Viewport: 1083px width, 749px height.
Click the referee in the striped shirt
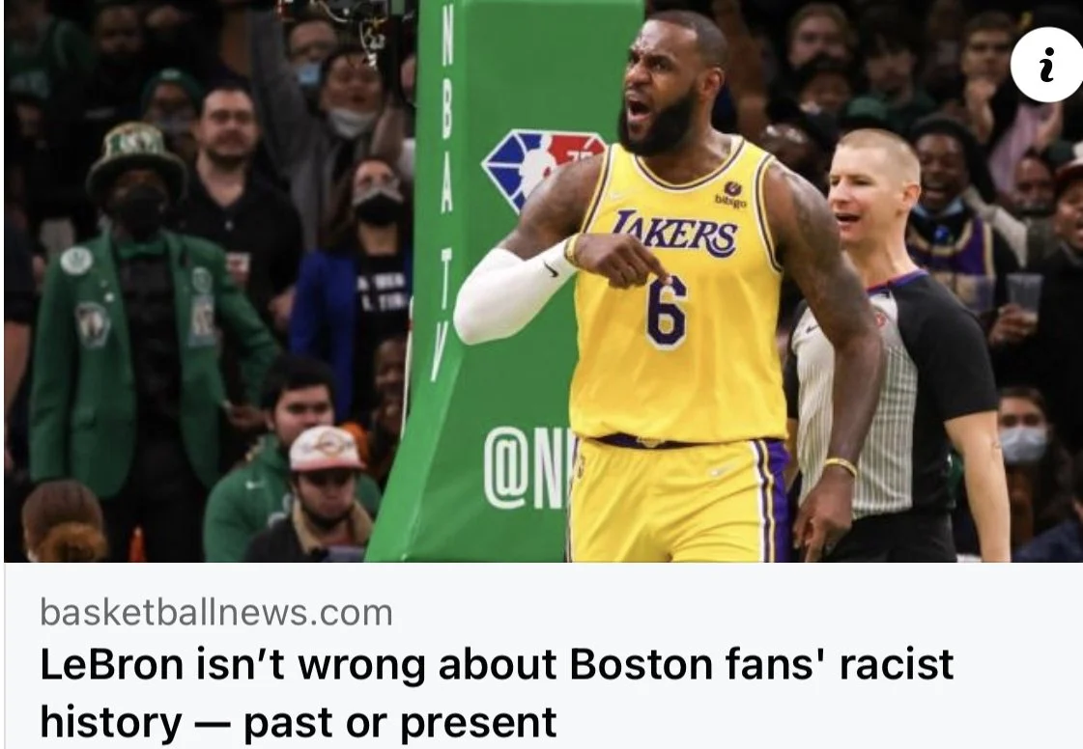pyautogui.click(x=896, y=344)
